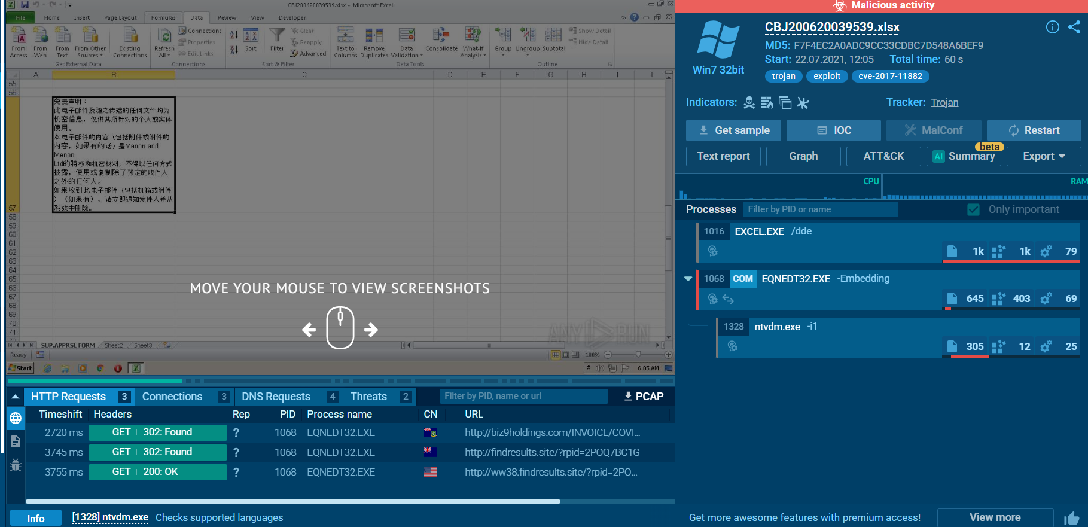Viewport: 1088px width, 527px height.
Task: Collapse the network panel with the up arrow
Action: coord(16,397)
